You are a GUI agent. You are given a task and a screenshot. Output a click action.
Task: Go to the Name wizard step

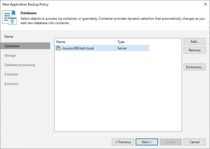tap(9, 37)
